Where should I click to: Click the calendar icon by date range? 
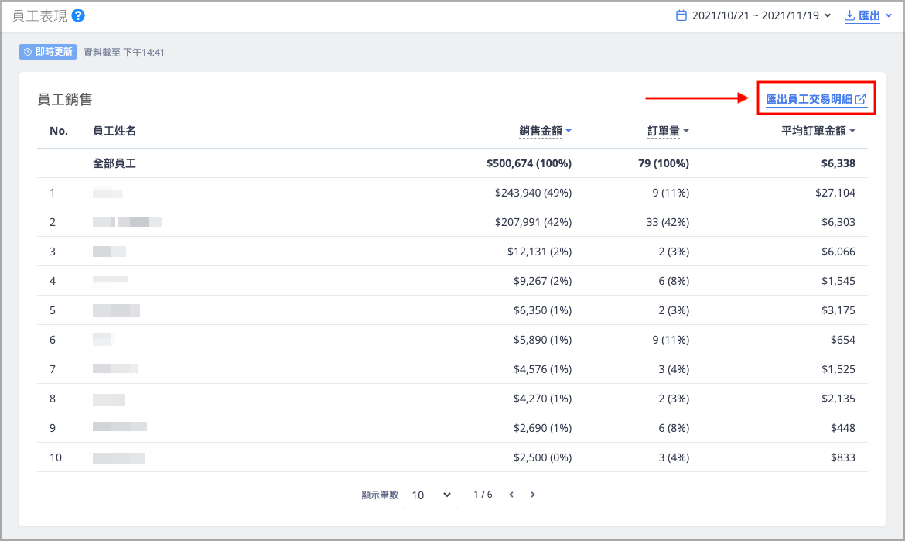coord(681,15)
